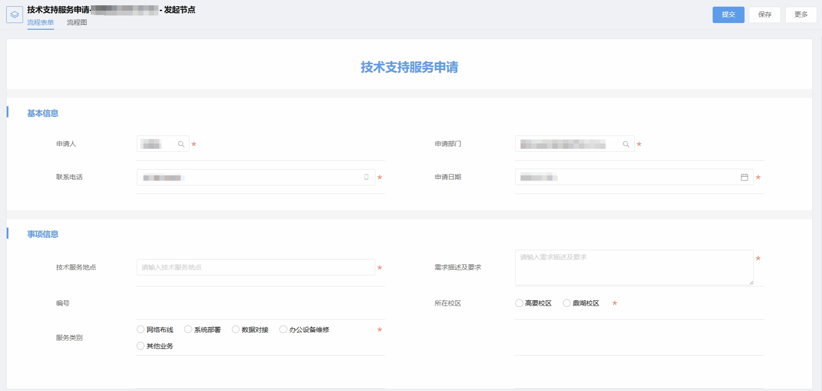The image size is (822, 391).
Task: Switch to the 流程图 tab
Action: pos(77,23)
